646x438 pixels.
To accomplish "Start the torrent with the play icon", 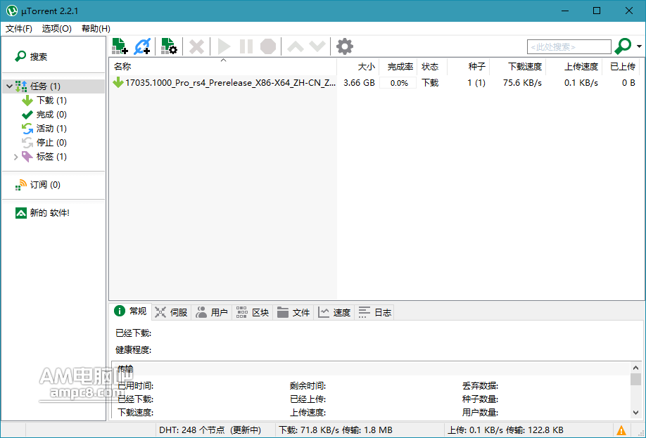I will click(224, 46).
